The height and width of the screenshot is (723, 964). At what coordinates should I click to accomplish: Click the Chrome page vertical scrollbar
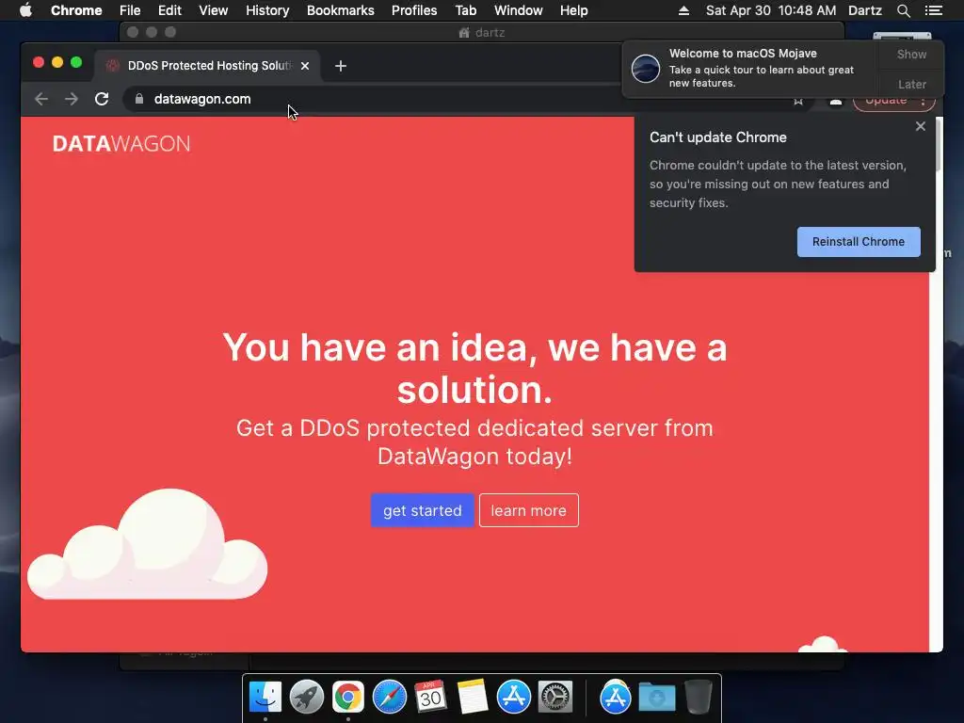[x=937, y=146]
